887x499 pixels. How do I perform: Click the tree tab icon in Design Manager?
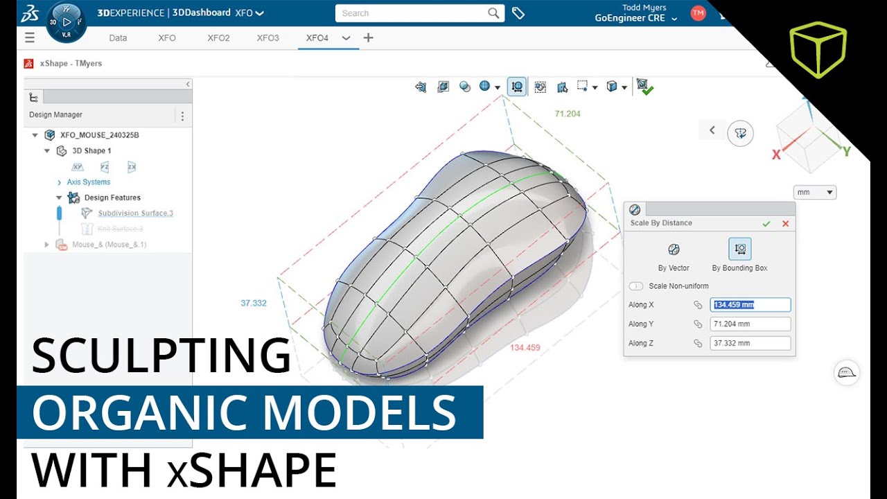[x=33, y=97]
